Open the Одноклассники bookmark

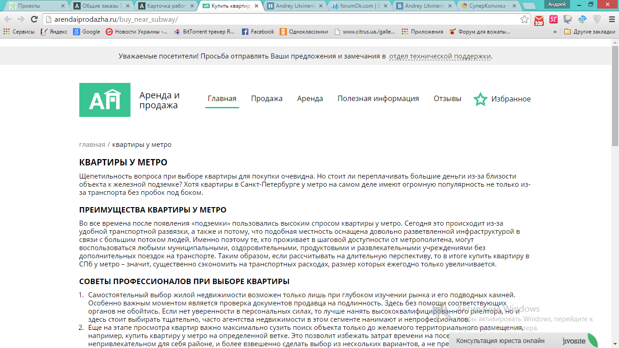(x=304, y=32)
